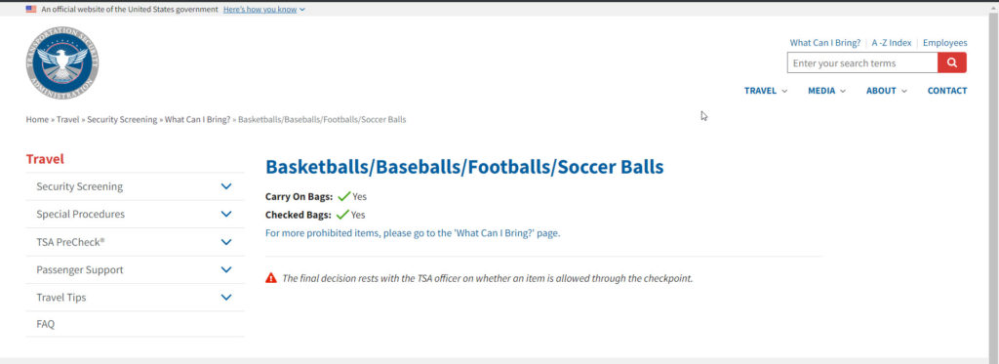This screenshot has width=999, height=364.
Task: Open the 'What Can I Bring?' top link
Action: [x=825, y=43]
